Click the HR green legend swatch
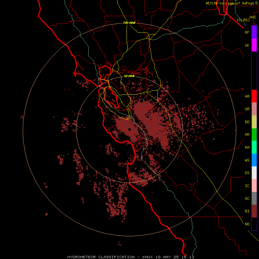This screenshot has height=259, width=259. [x=254, y=135]
